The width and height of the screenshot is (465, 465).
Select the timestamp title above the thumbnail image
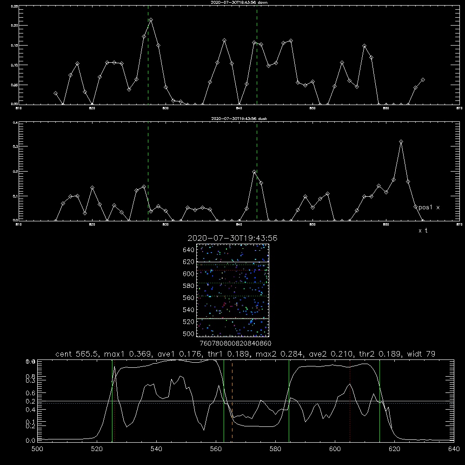232,238
